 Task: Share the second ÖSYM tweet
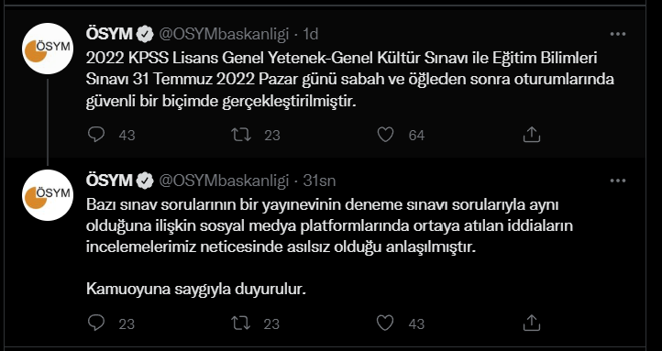pos(532,324)
